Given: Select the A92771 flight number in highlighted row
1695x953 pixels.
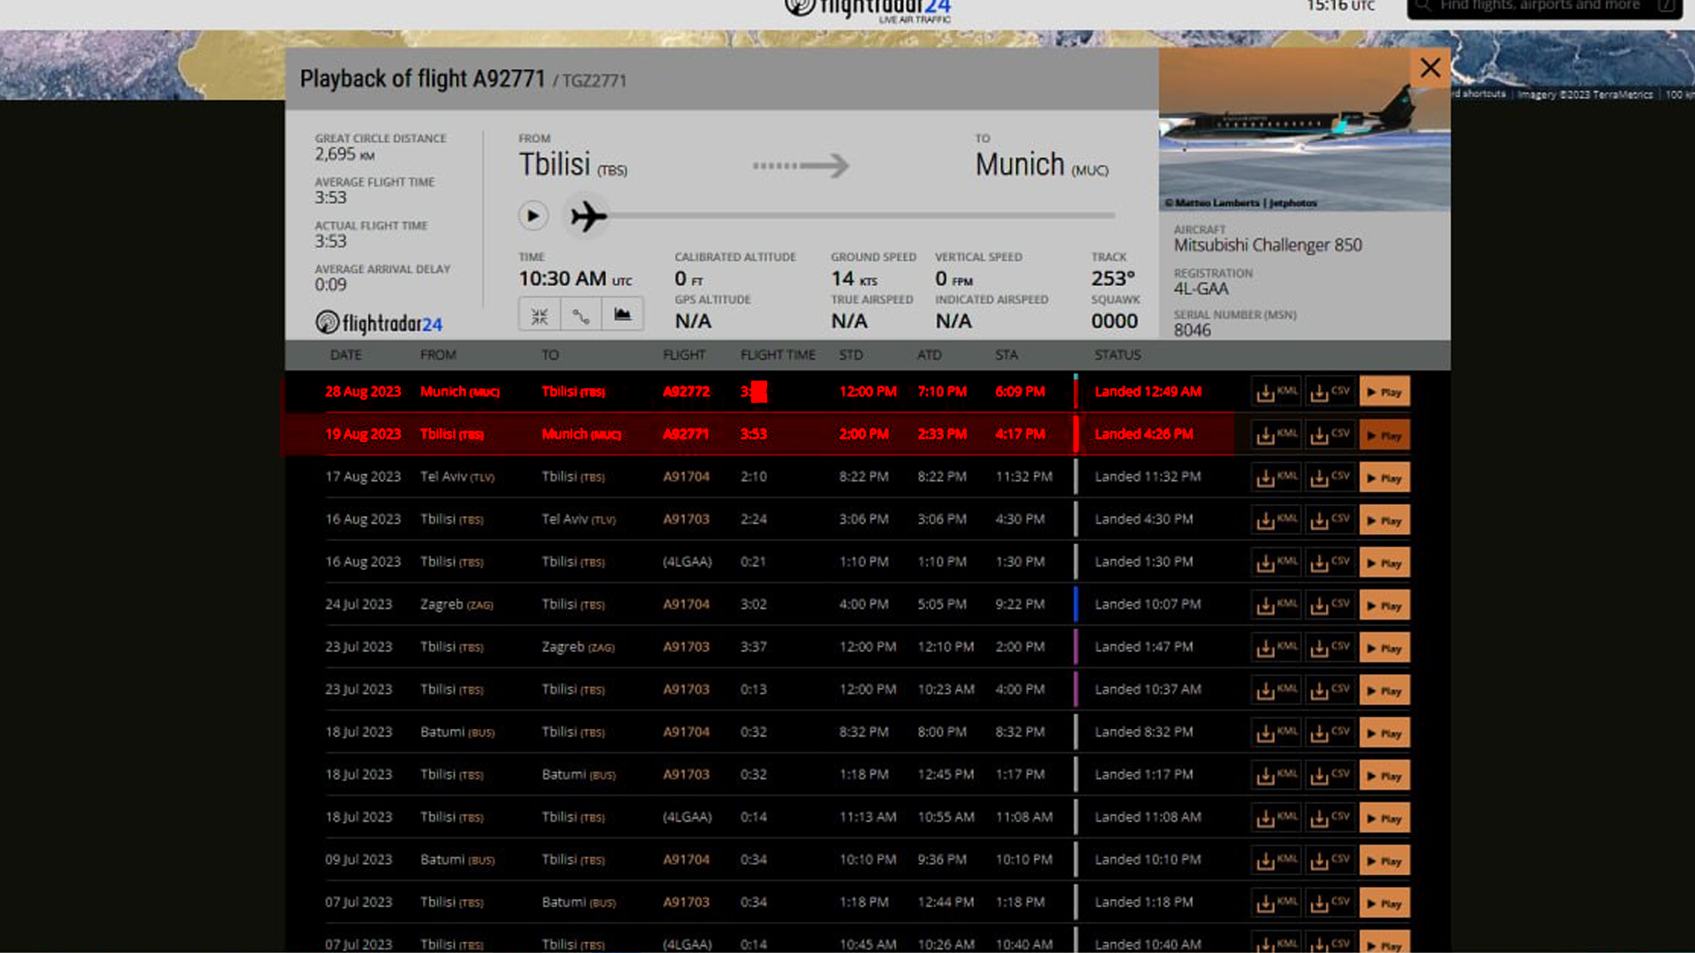Looking at the screenshot, I should 686,434.
